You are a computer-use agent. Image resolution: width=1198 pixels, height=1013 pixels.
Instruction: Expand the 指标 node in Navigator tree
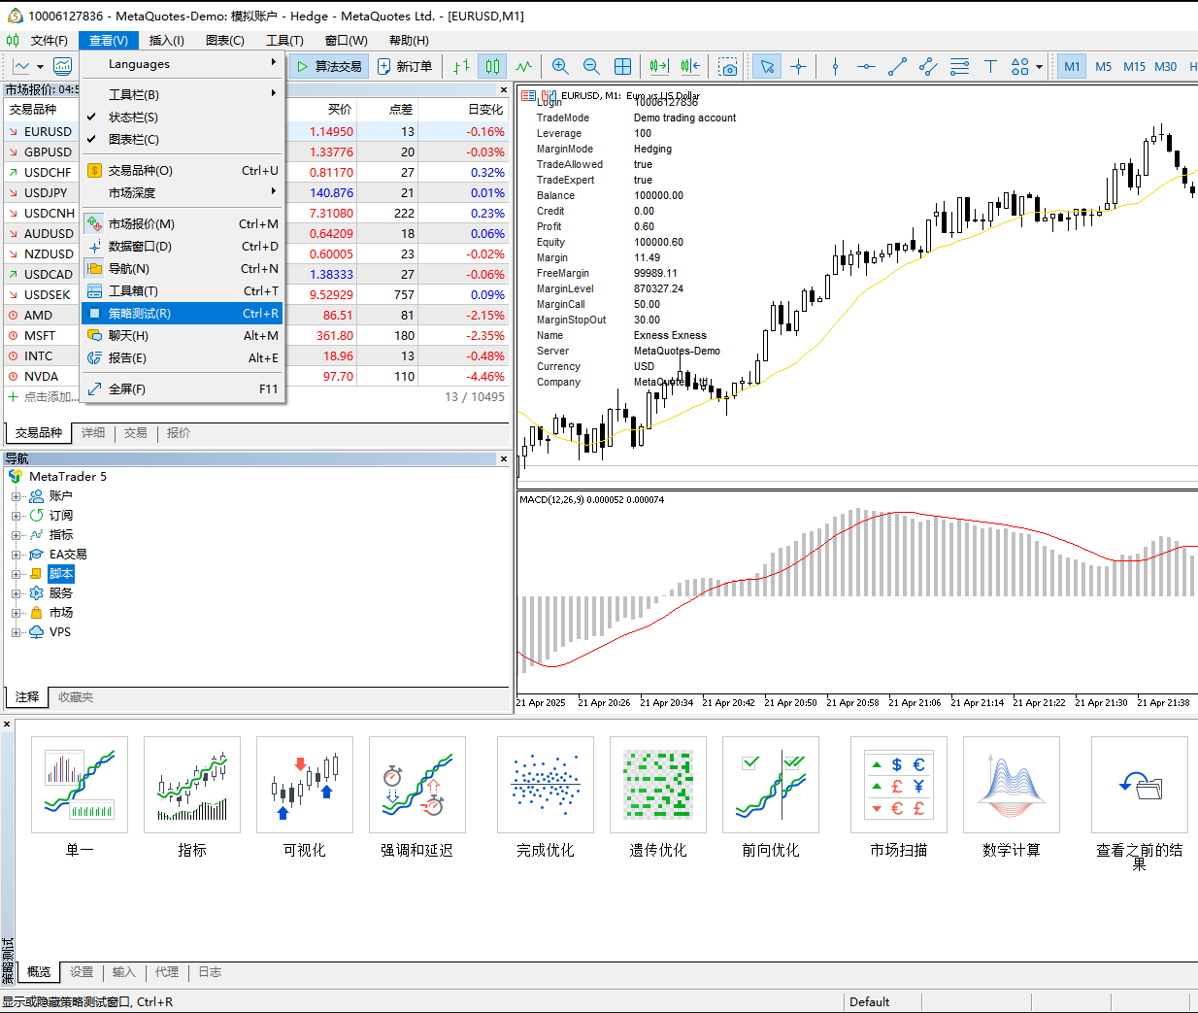point(16,535)
